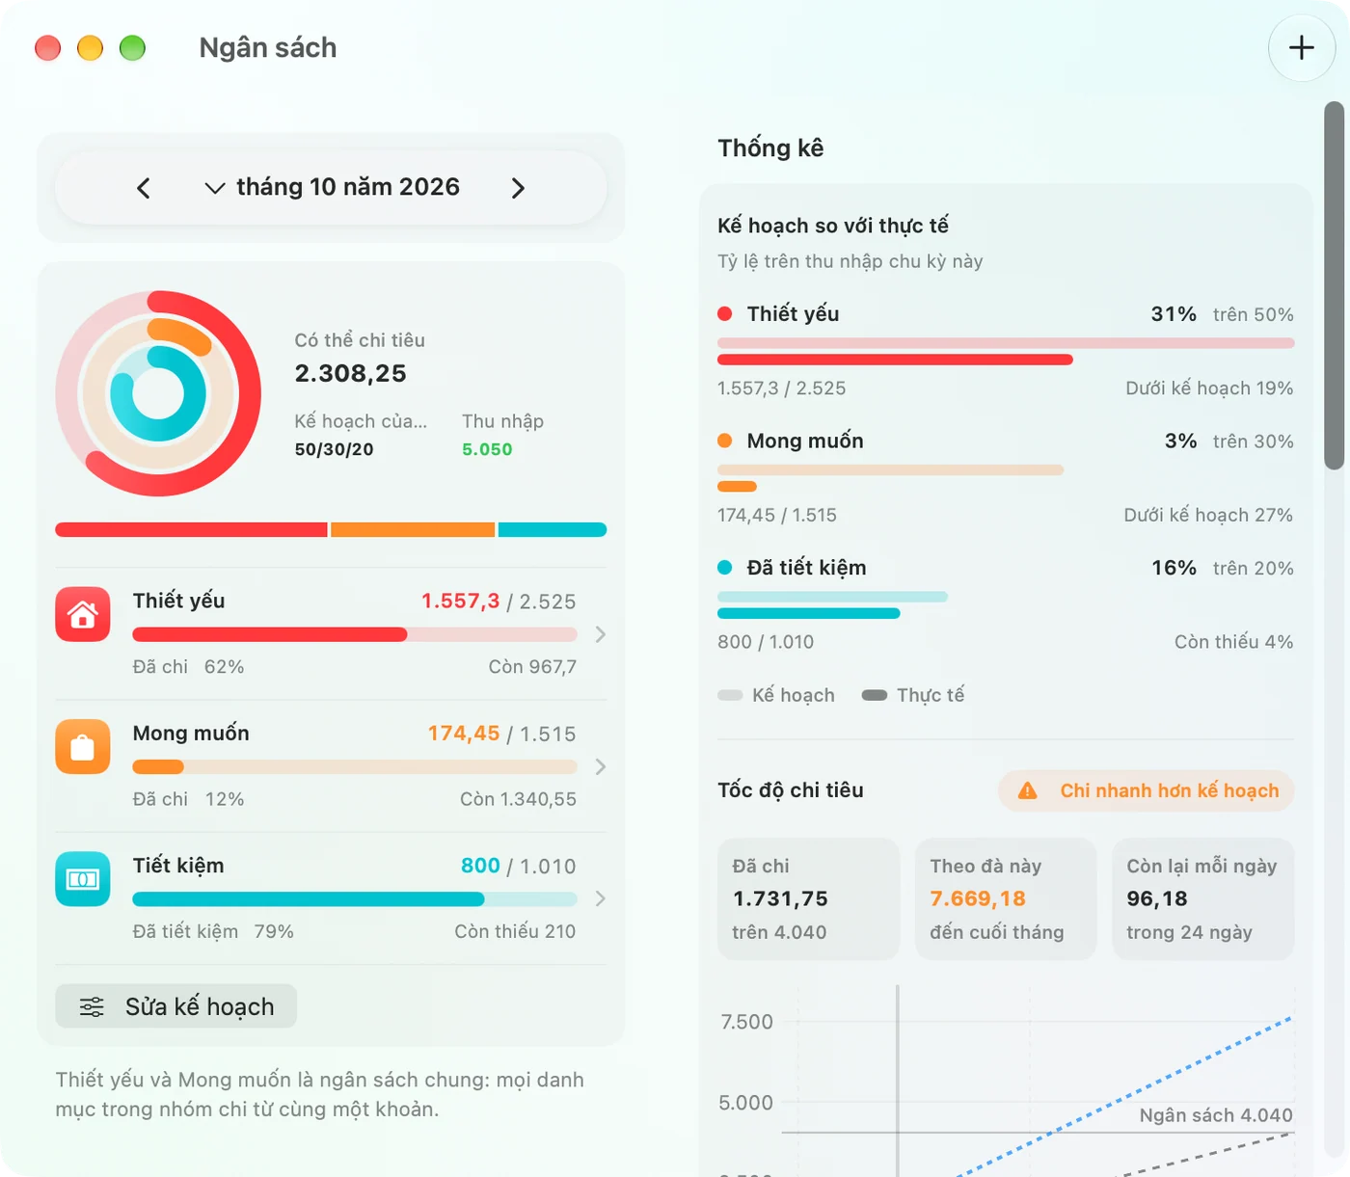
Task: Click the Còn lại mỗi ngày card
Action: click(1203, 898)
